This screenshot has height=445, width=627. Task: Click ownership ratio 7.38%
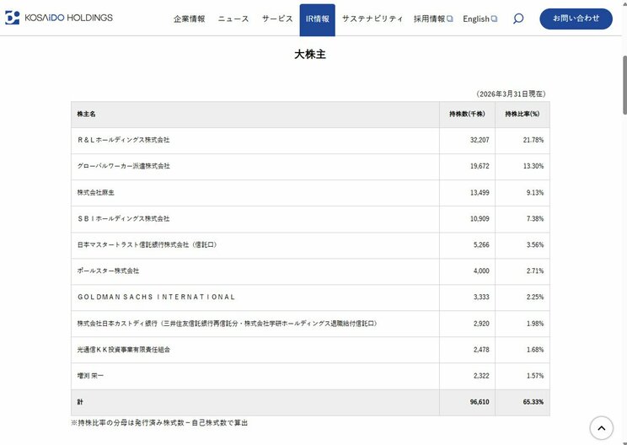point(535,218)
